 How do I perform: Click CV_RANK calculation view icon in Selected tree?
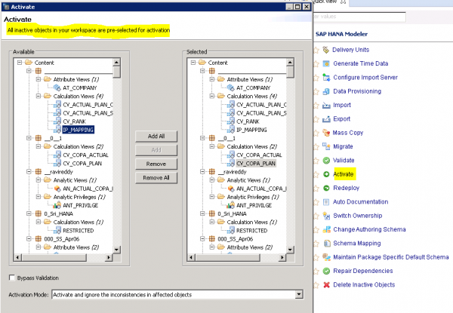(231, 121)
